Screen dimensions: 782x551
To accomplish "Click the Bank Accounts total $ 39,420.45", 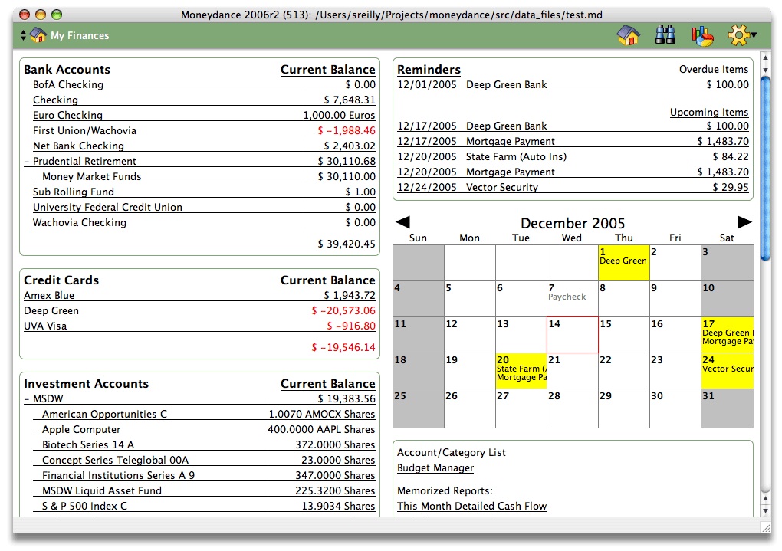I will coord(347,244).
